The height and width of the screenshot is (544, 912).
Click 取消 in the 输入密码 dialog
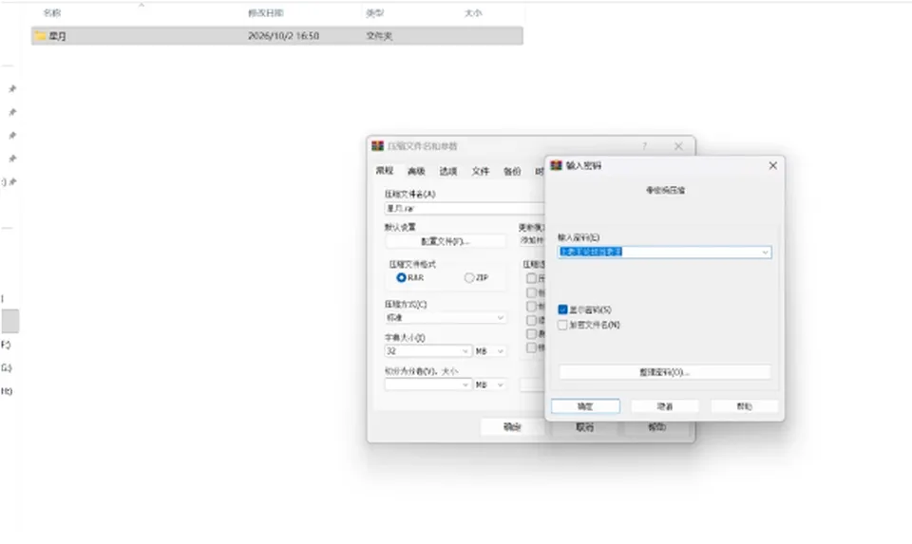665,406
